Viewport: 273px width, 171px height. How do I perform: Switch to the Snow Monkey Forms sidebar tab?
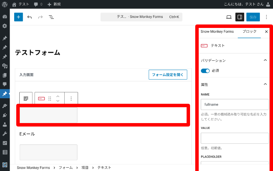[217, 31]
